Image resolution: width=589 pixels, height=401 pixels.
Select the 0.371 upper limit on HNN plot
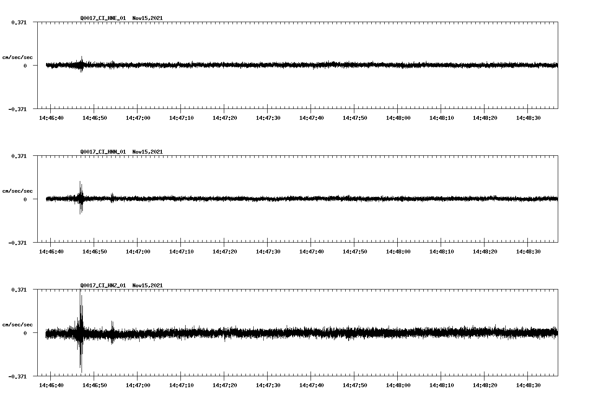19,156
